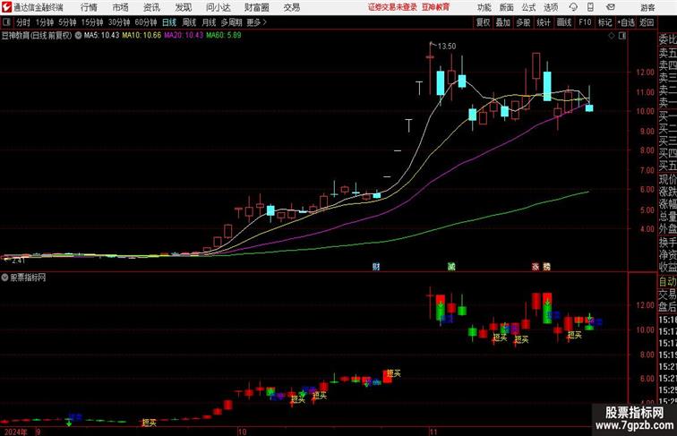This screenshot has width=677, height=436.
Task: Select the 日线 daily tab
Action: click(x=169, y=22)
